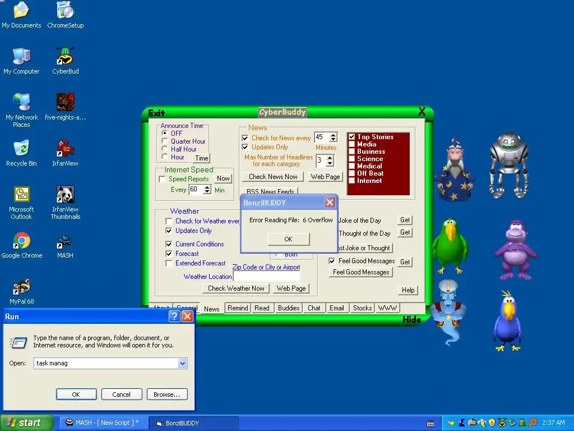Increase speed report interval minutes

[207, 187]
